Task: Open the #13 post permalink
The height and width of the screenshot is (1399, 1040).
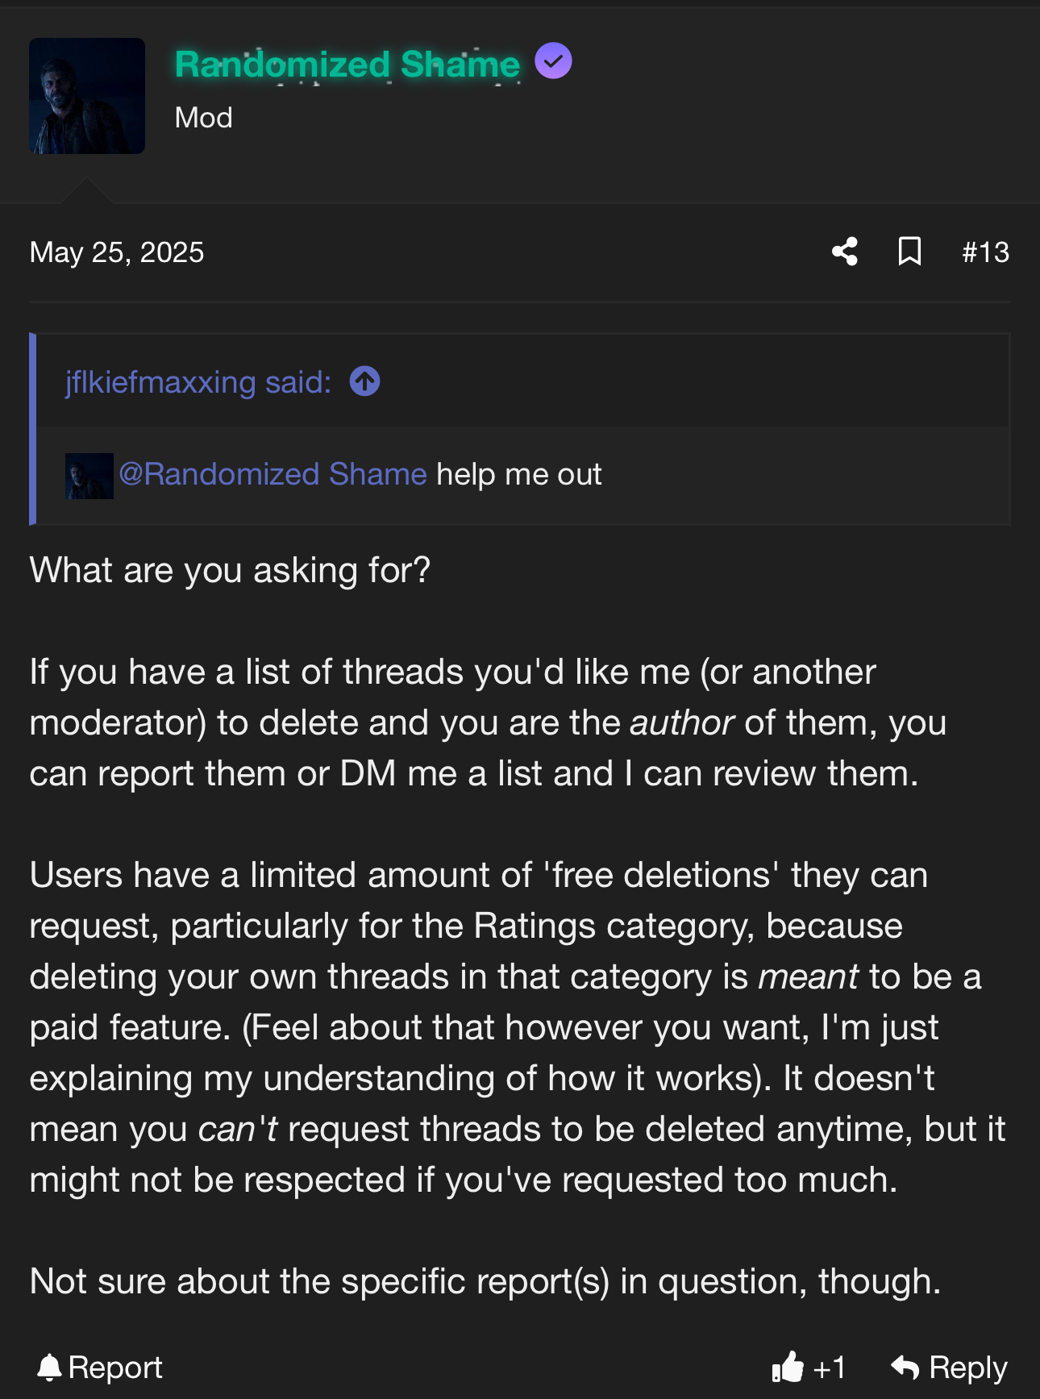Action: click(x=985, y=252)
